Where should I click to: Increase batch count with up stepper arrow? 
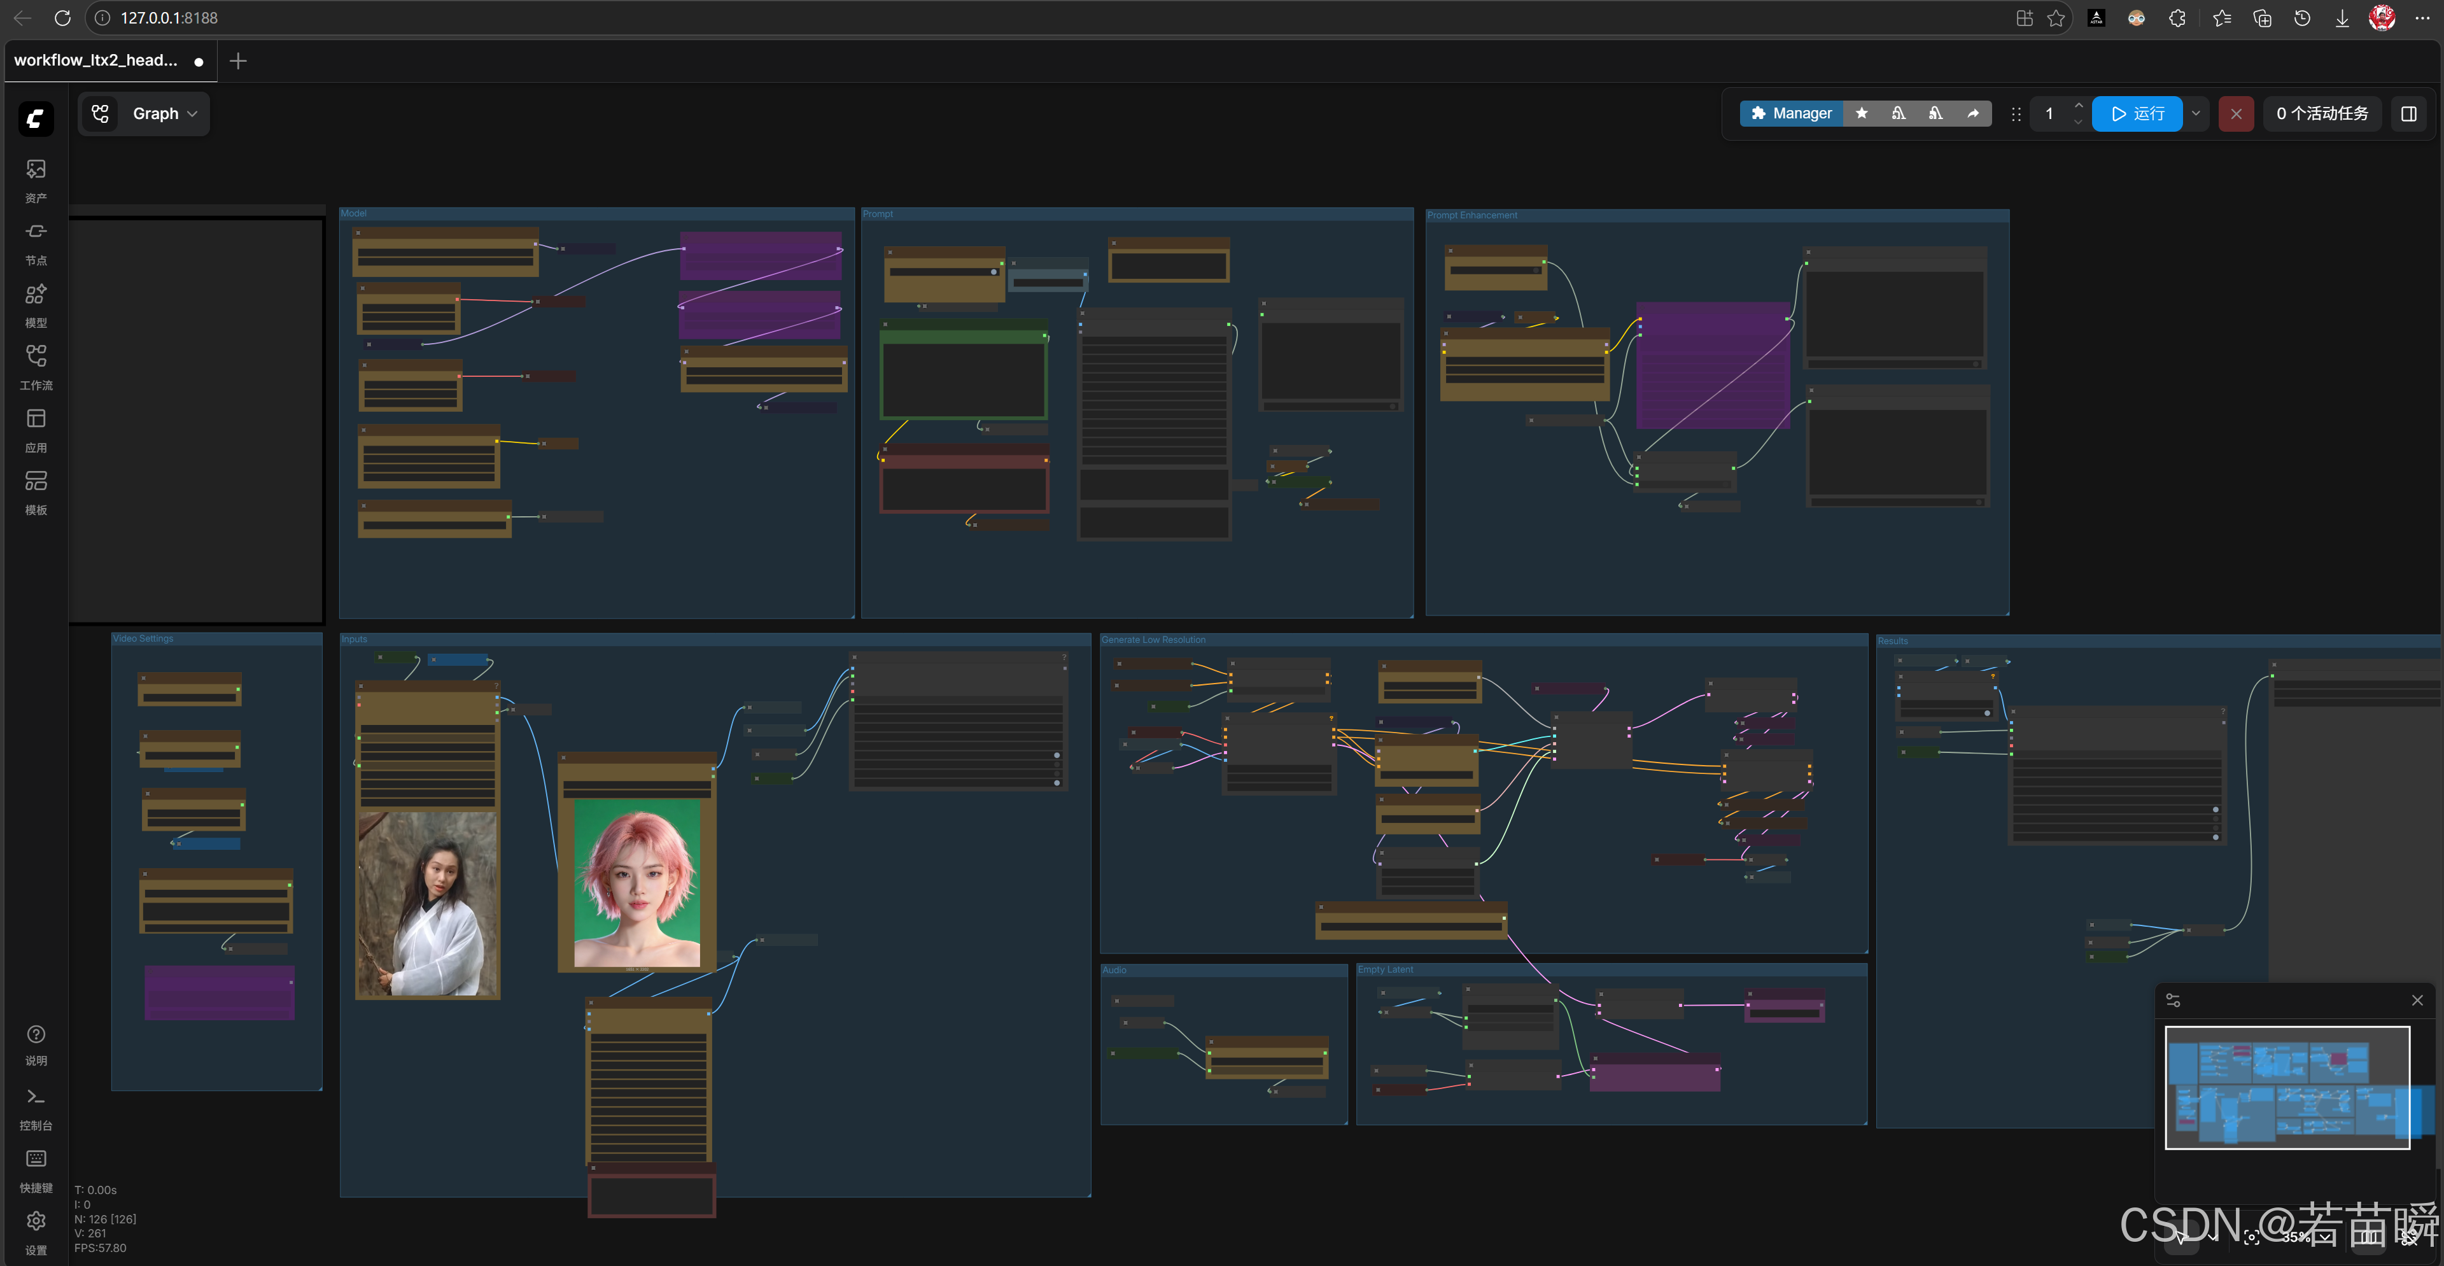2079,106
